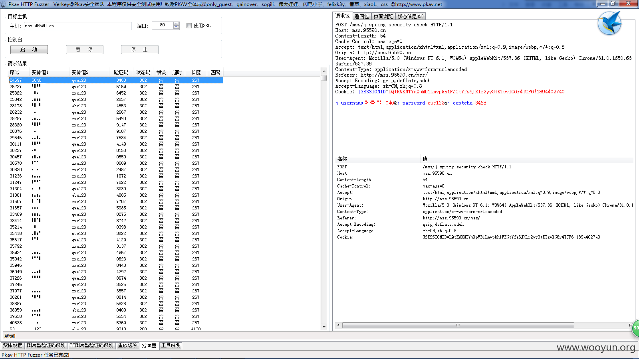This screenshot has height=359, width=639.
Task: Select the highlighted result row 24697
Action: click(x=116, y=80)
